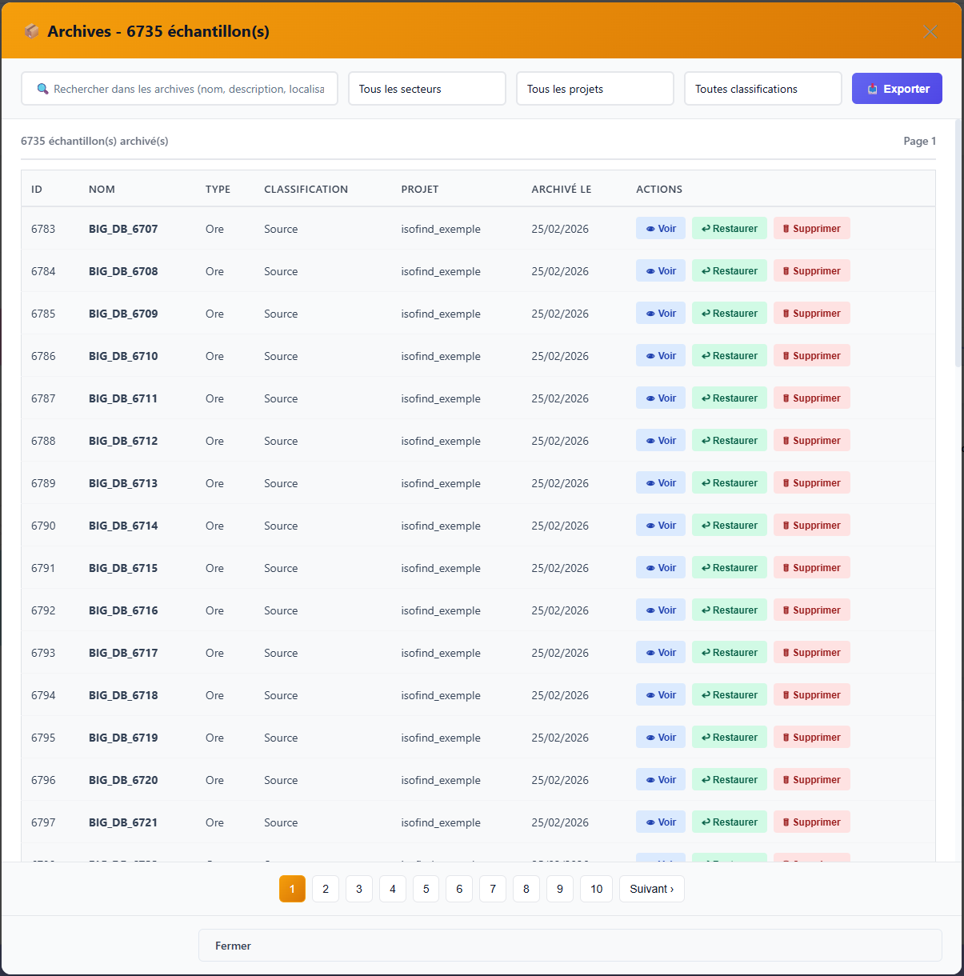Close the Archives dialog with the X

pos(930,32)
